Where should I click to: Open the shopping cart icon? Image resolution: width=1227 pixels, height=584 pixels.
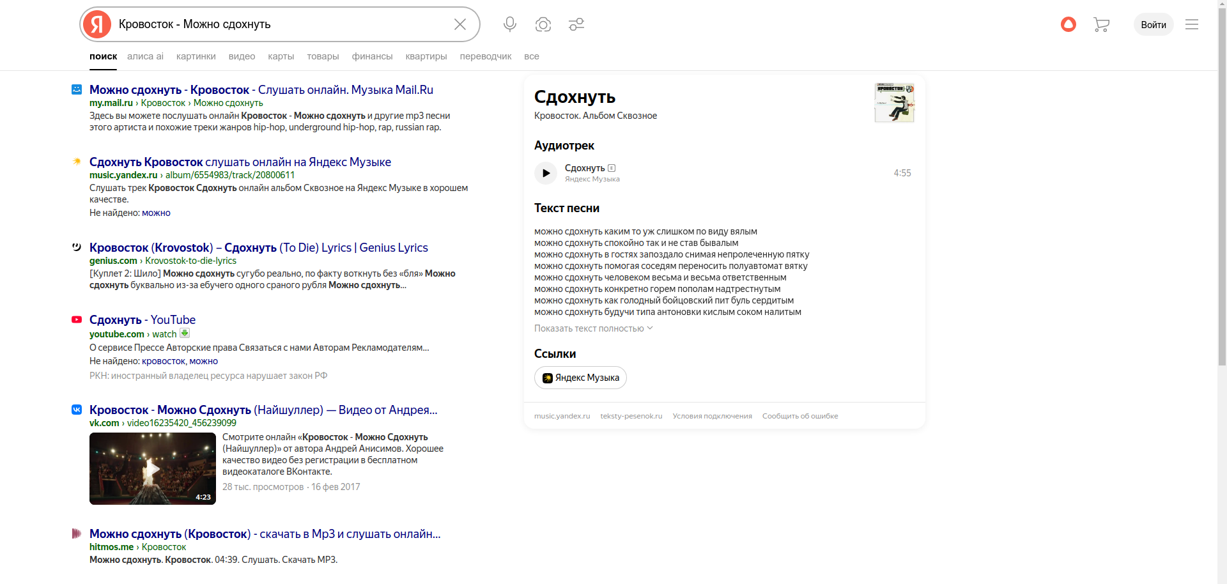1101,25
